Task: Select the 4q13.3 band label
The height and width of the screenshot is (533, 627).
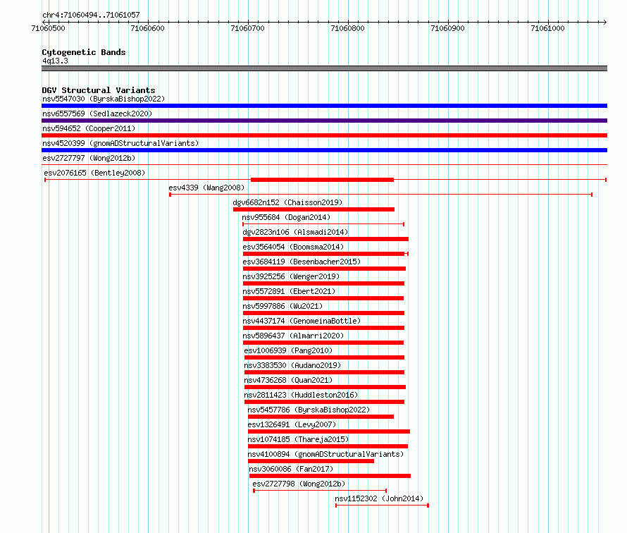Action: tap(55, 61)
